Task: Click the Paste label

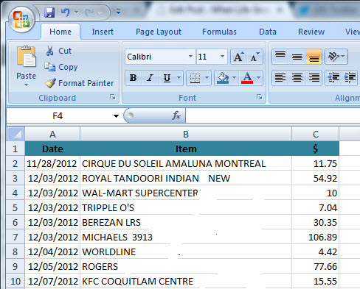Action: coord(26,76)
